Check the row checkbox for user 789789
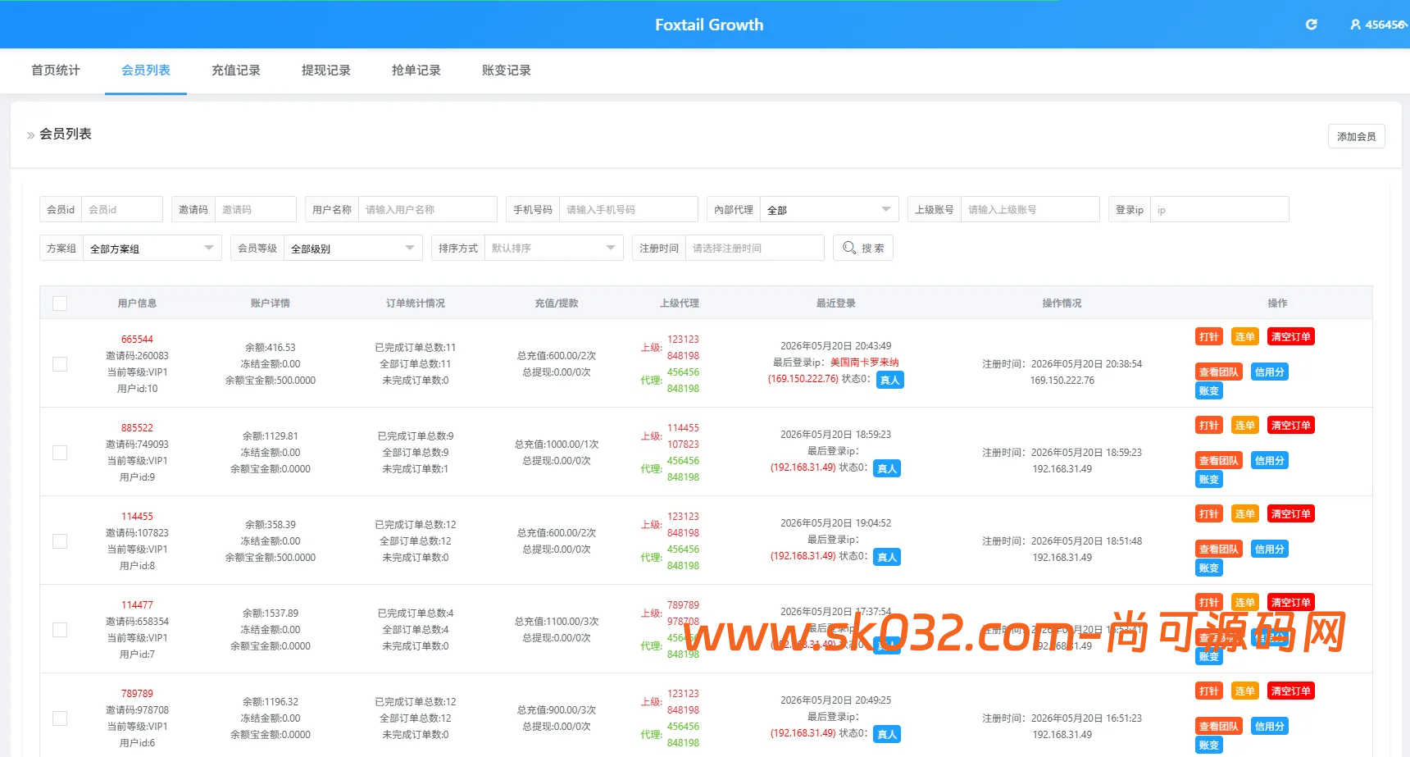The height and width of the screenshot is (757, 1410). tap(60, 718)
